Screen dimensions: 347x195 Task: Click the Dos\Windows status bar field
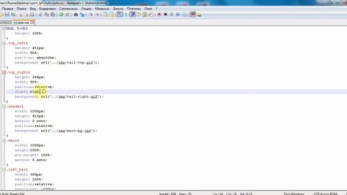click(x=294, y=194)
